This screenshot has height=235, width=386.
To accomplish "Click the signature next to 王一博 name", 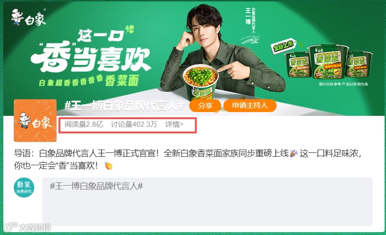I will point(250,39).
